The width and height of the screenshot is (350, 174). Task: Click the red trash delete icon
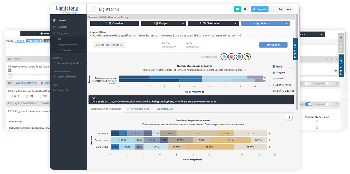[331, 59]
